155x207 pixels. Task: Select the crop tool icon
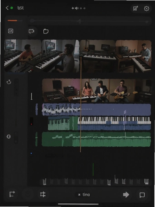pos(43,195)
